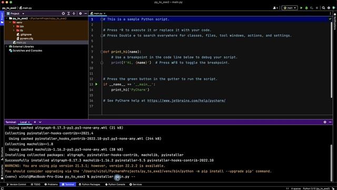Click the JetBrains Toolbox icon at the top-right

[x=334, y=8]
